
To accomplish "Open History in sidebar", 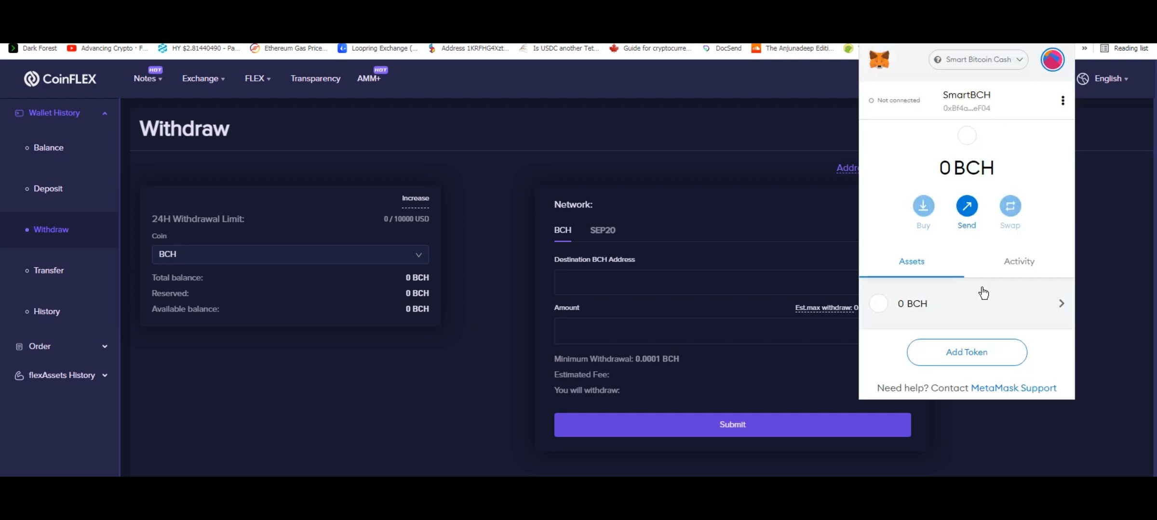I will click(x=47, y=312).
